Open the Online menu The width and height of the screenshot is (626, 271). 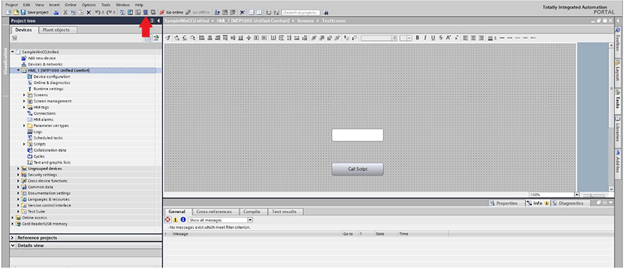(71, 5)
